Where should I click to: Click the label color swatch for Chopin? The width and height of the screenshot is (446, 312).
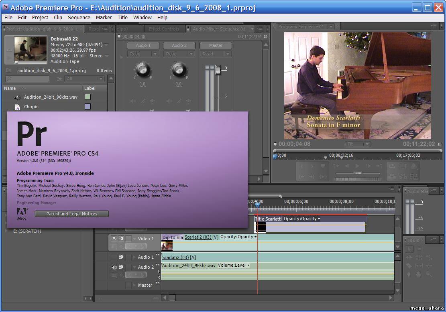tap(88, 107)
